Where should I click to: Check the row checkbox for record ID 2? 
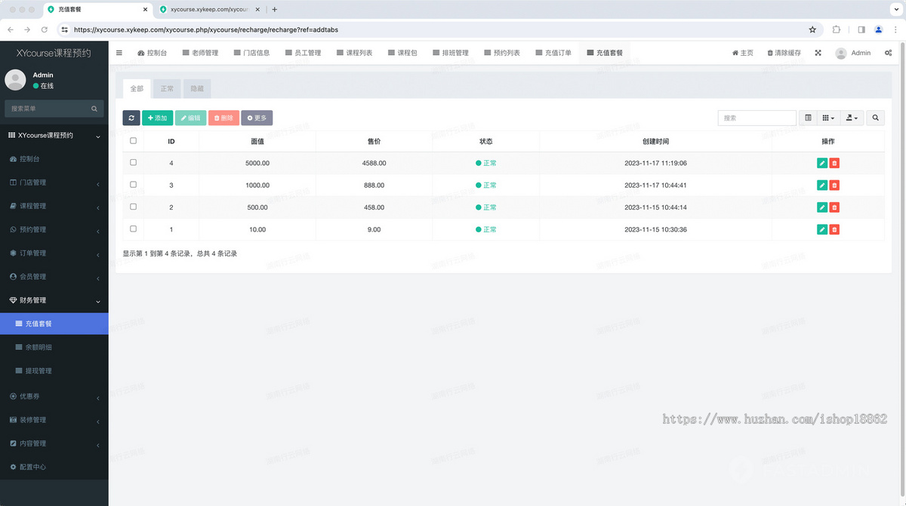(133, 207)
